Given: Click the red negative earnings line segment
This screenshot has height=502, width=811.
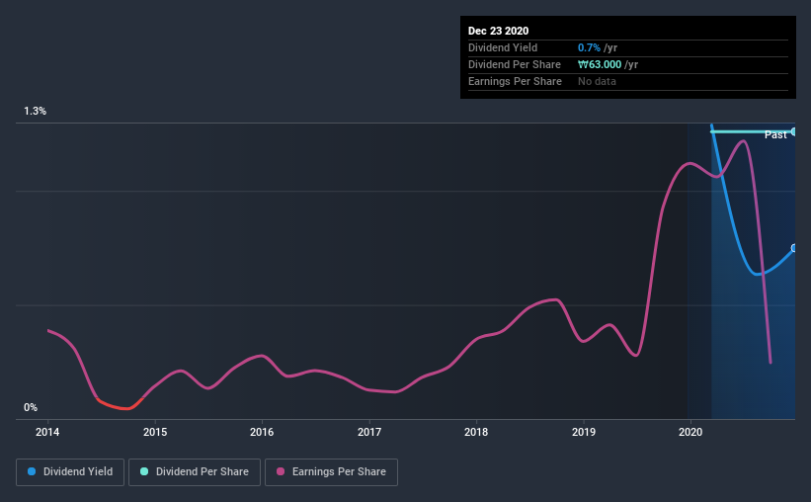Looking at the screenshot, I should (x=121, y=406).
